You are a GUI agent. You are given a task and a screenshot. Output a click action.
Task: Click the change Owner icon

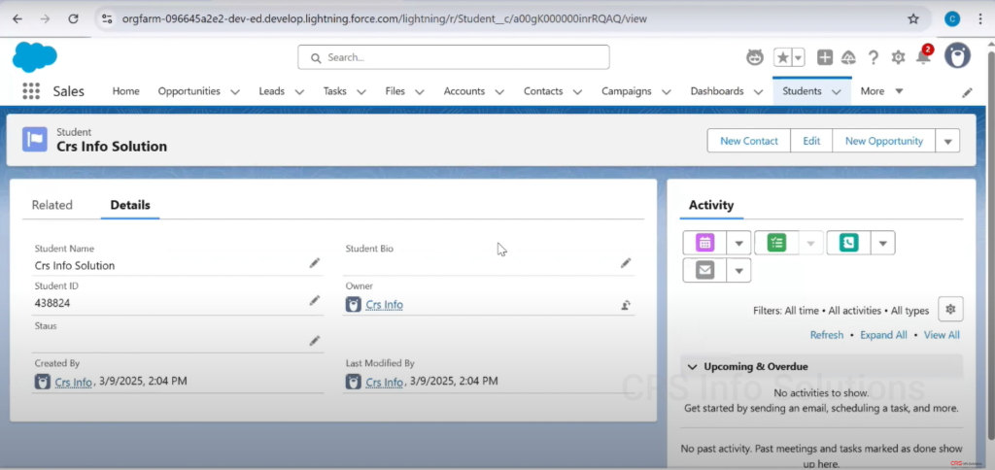[x=626, y=305]
